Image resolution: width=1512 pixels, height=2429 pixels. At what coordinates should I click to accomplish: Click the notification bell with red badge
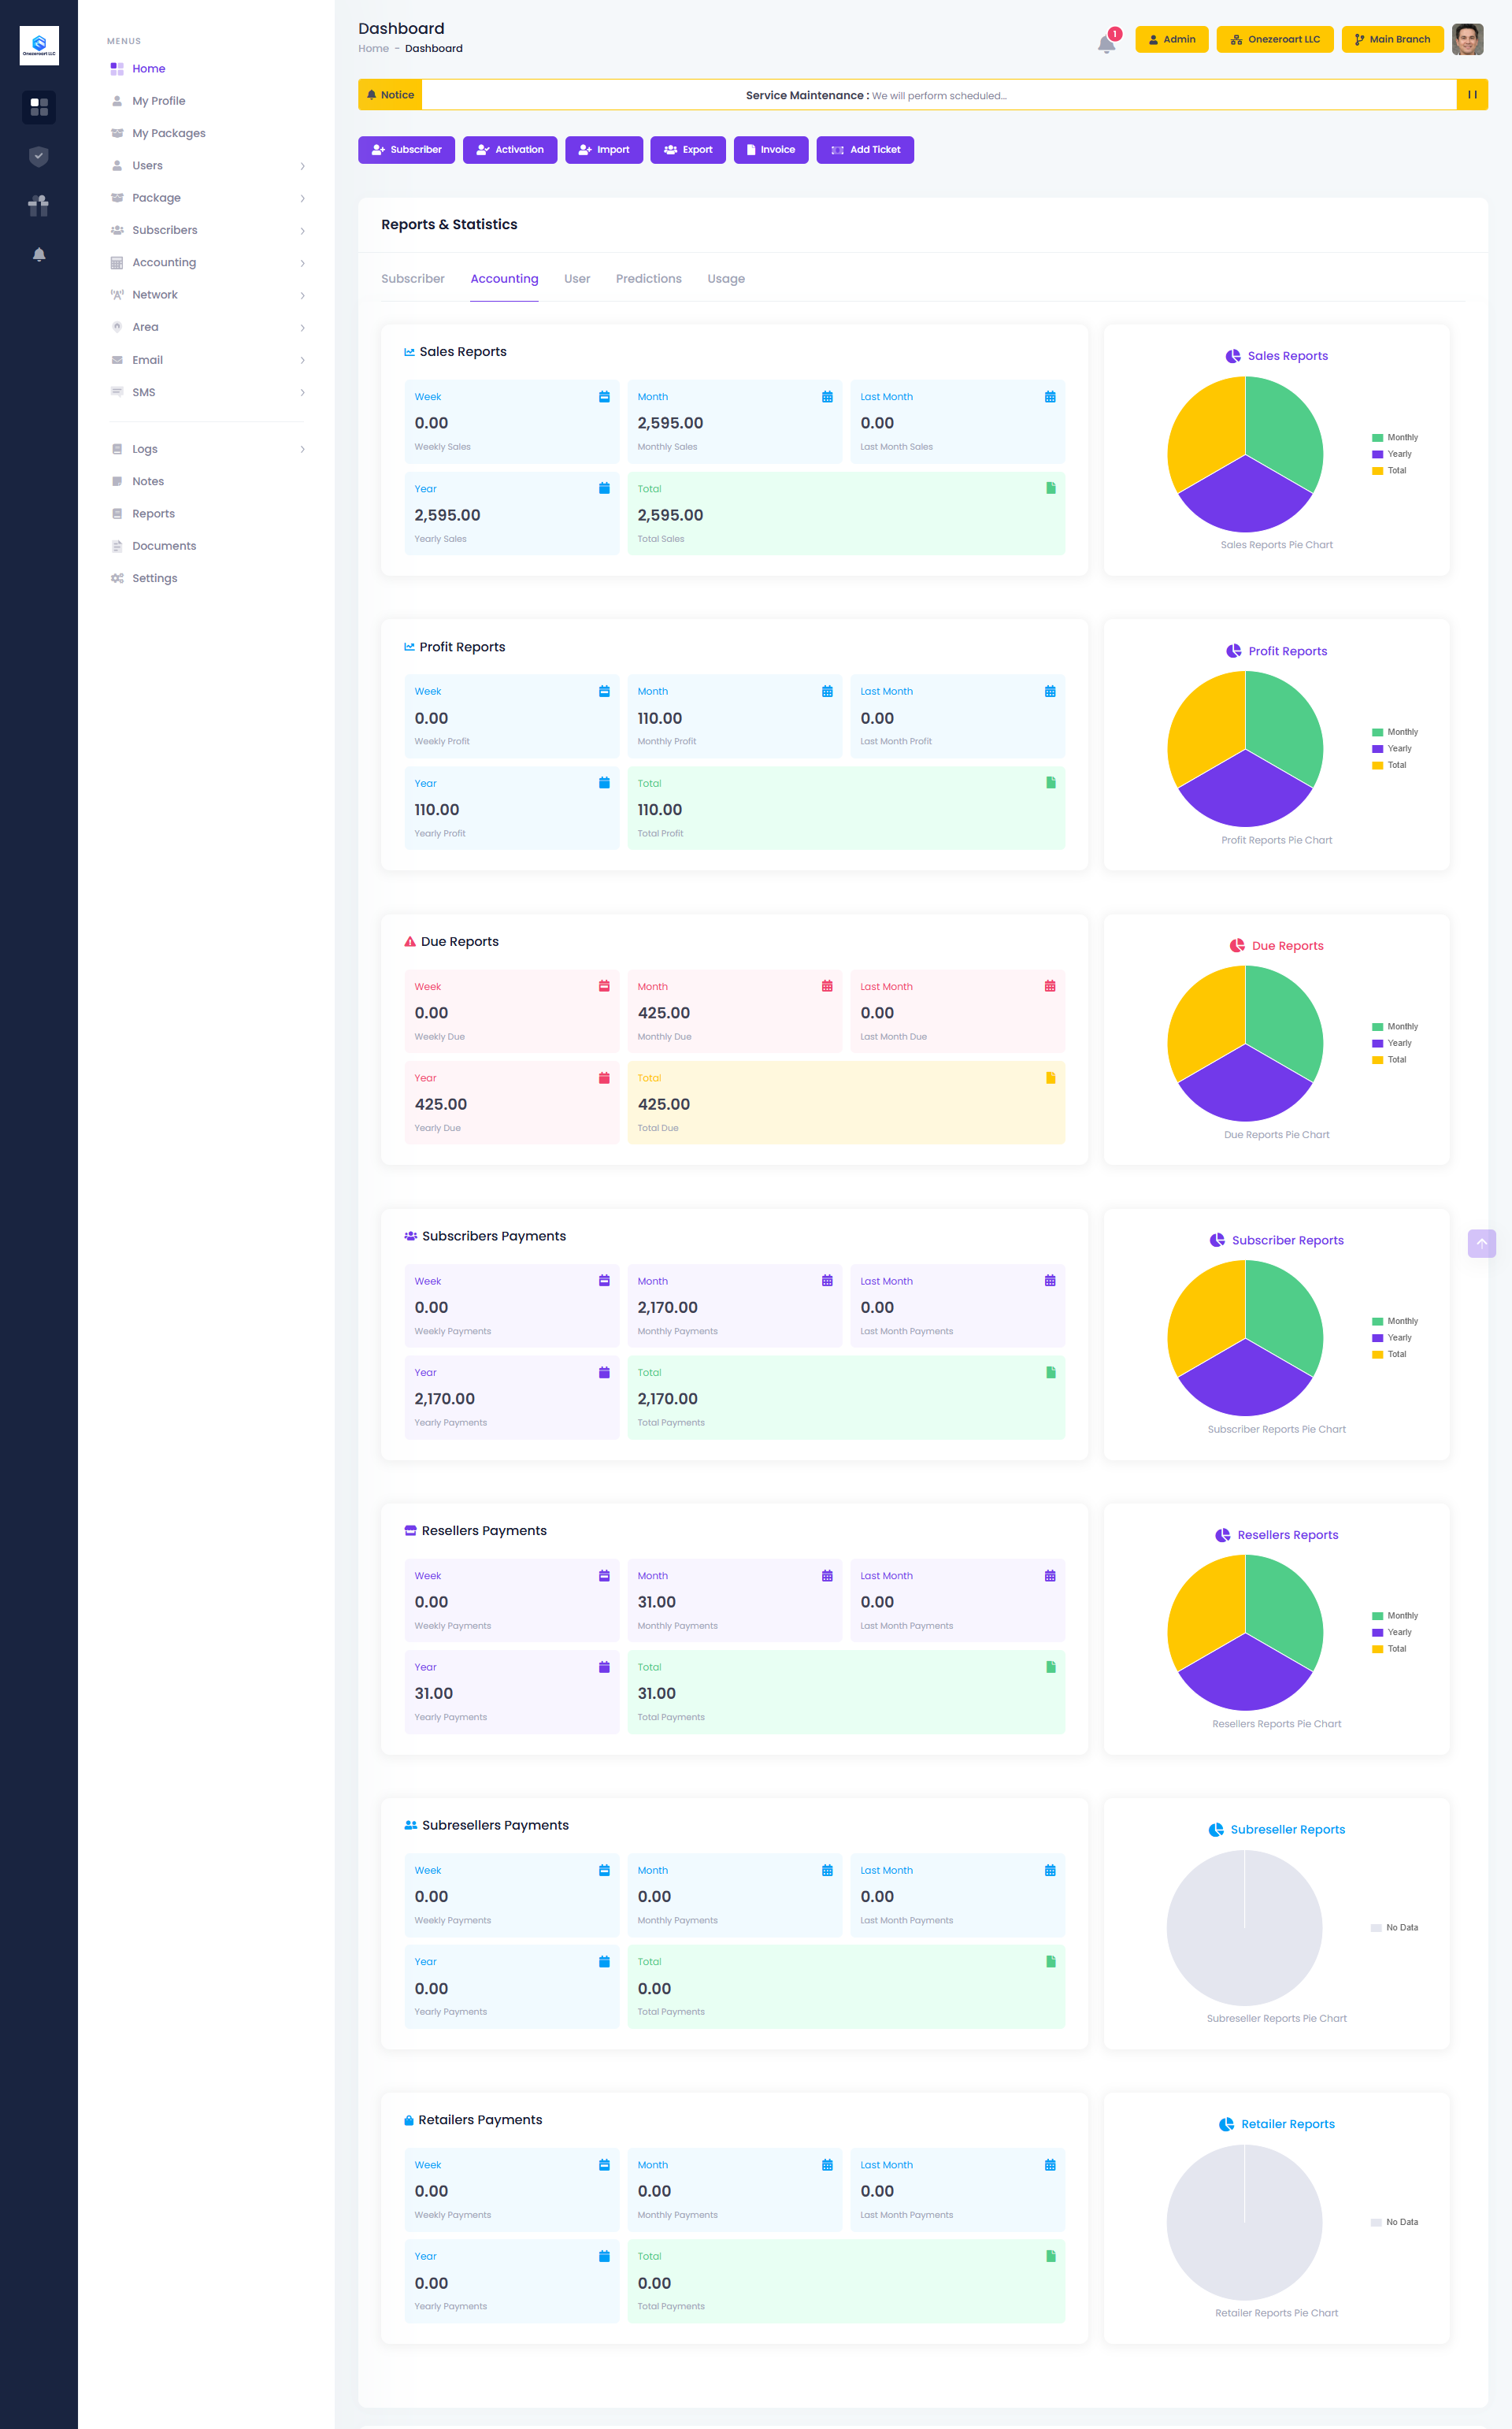(x=1107, y=43)
